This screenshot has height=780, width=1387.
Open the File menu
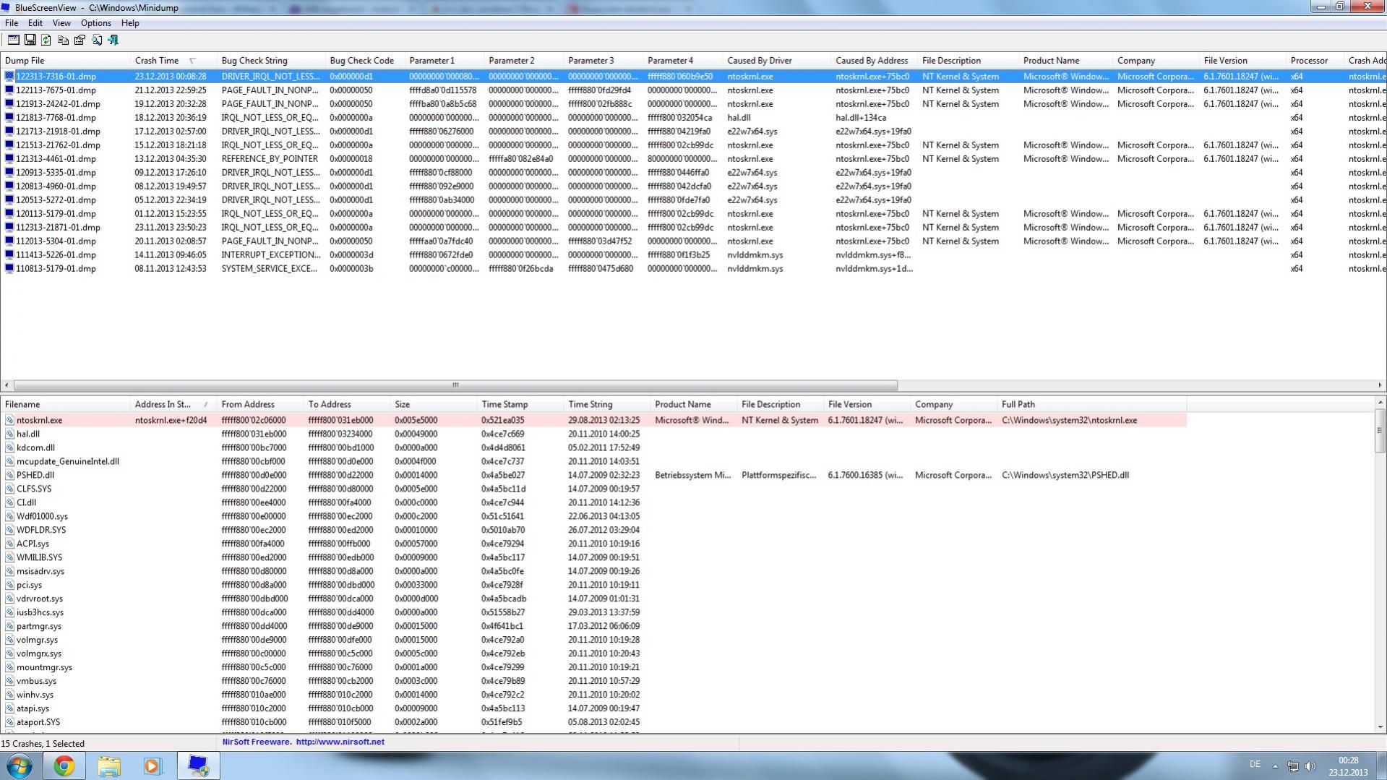click(x=12, y=23)
